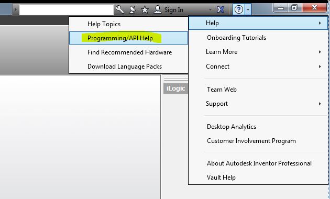Image resolution: width=330 pixels, height=199 pixels.
Task: Open Vault Help
Action: (258, 178)
